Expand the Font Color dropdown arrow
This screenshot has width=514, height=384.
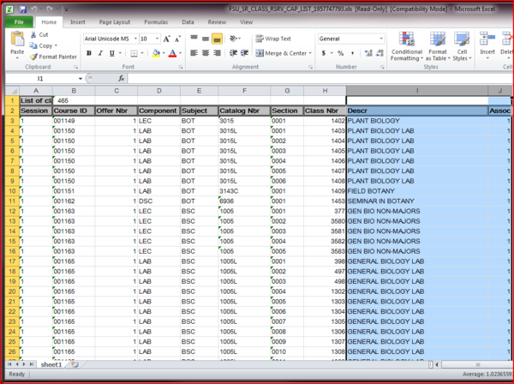(x=180, y=53)
